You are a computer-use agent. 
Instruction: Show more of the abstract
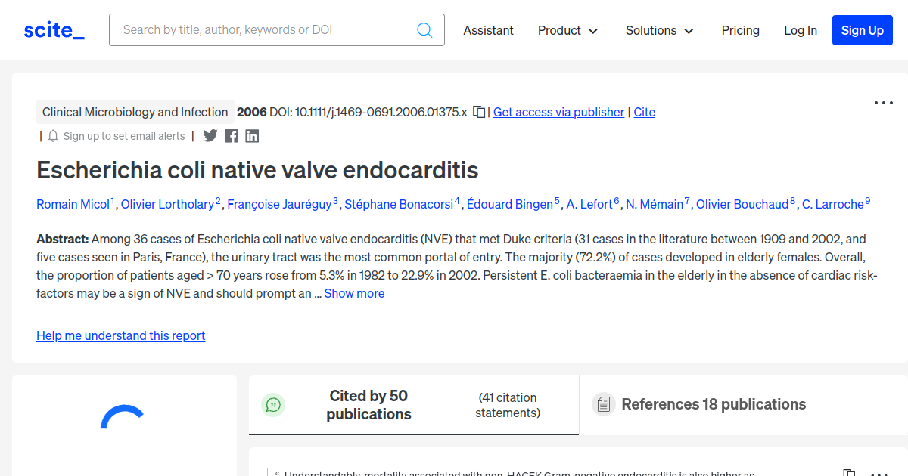pos(354,293)
